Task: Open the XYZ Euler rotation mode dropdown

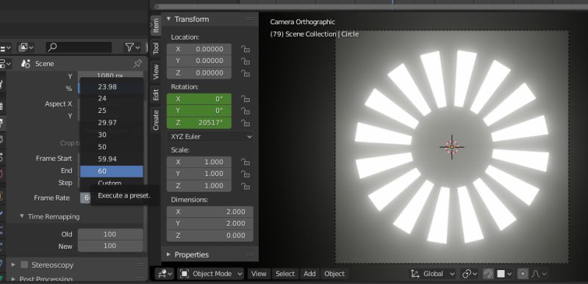Action: pos(209,136)
